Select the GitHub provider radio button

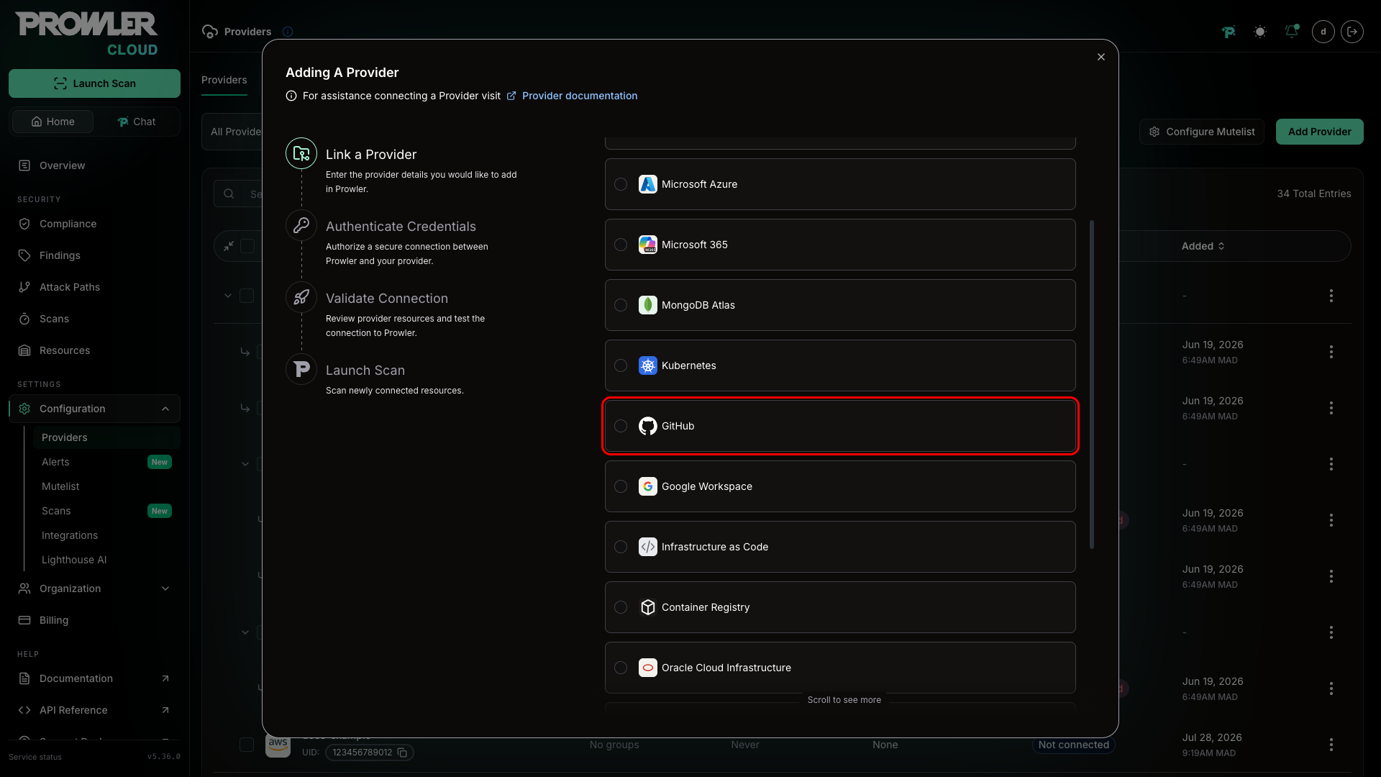pyautogui.click(x=621, y=426)
